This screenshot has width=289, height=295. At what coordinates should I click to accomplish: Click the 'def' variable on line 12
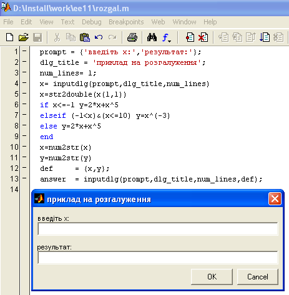click(x=46, y=168)
